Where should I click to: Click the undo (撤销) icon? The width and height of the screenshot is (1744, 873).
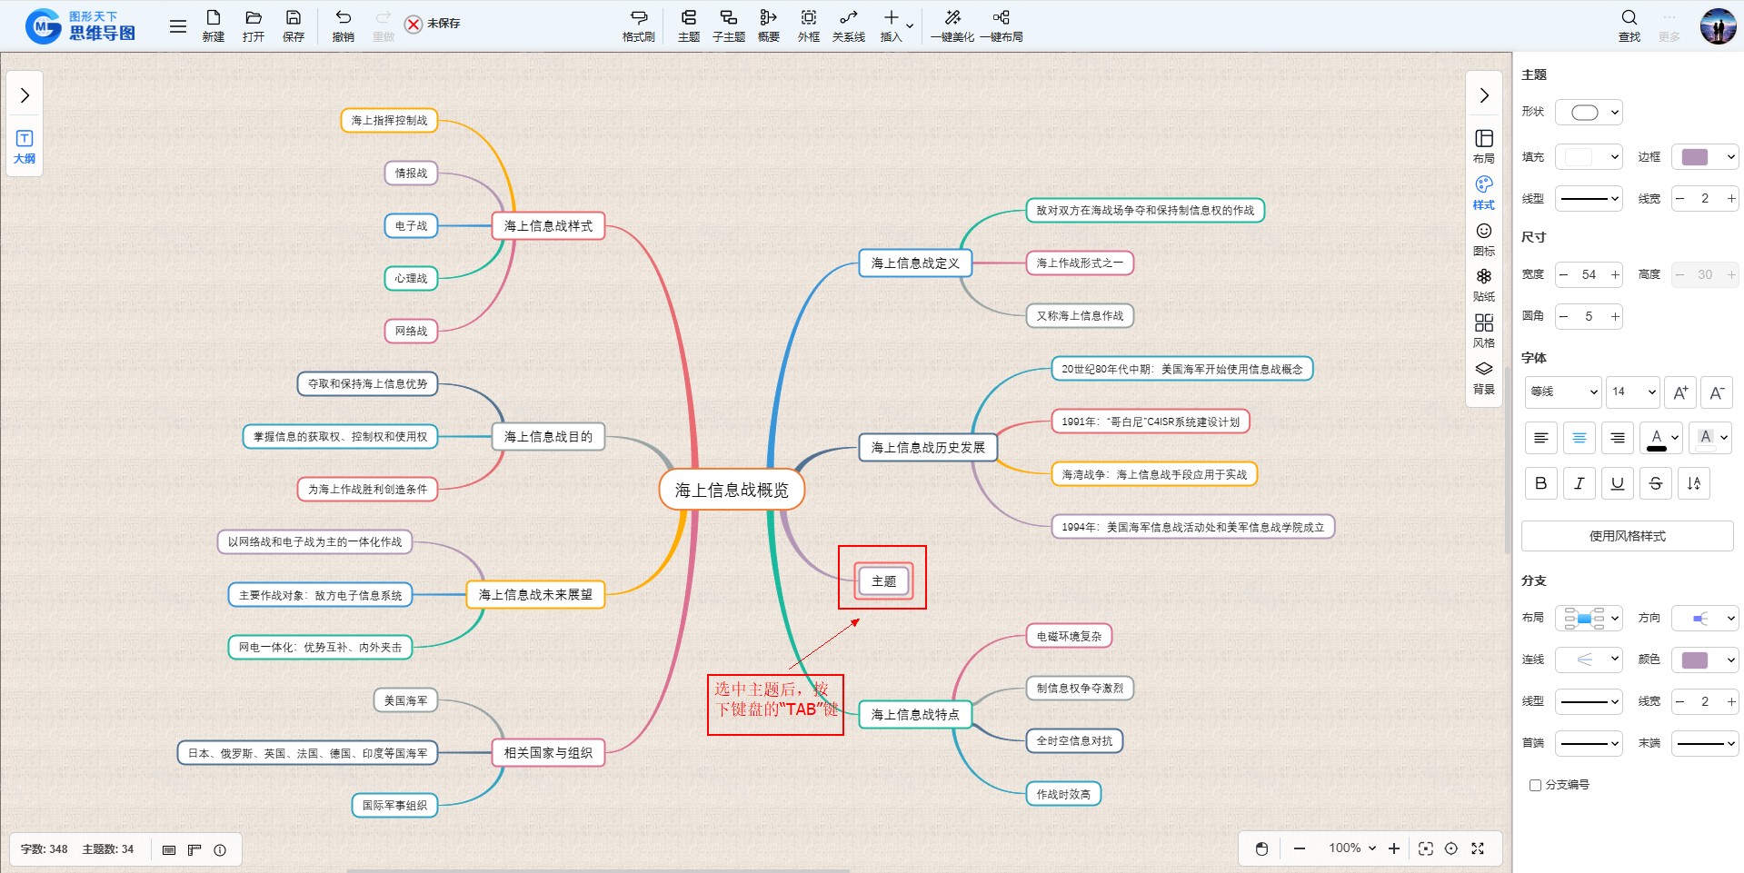pyautogui.click(x=343, y=25)
